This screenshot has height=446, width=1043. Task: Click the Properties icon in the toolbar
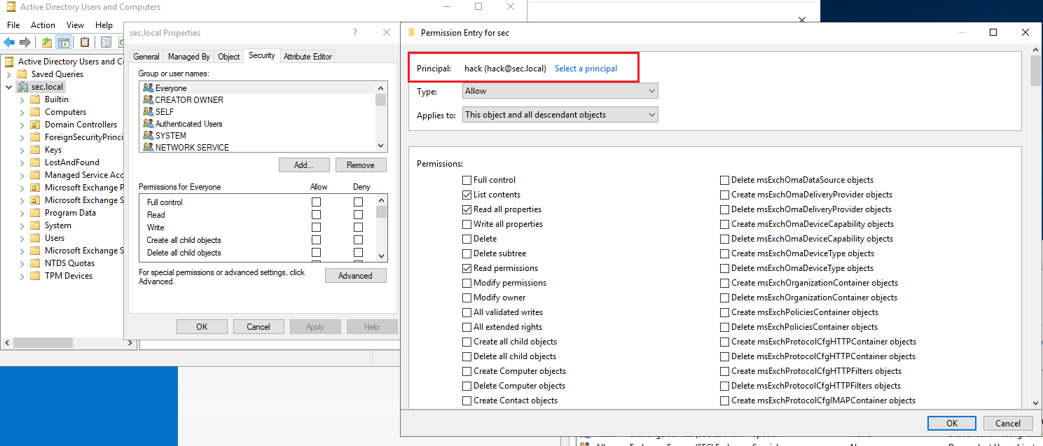tap(106, 43)
